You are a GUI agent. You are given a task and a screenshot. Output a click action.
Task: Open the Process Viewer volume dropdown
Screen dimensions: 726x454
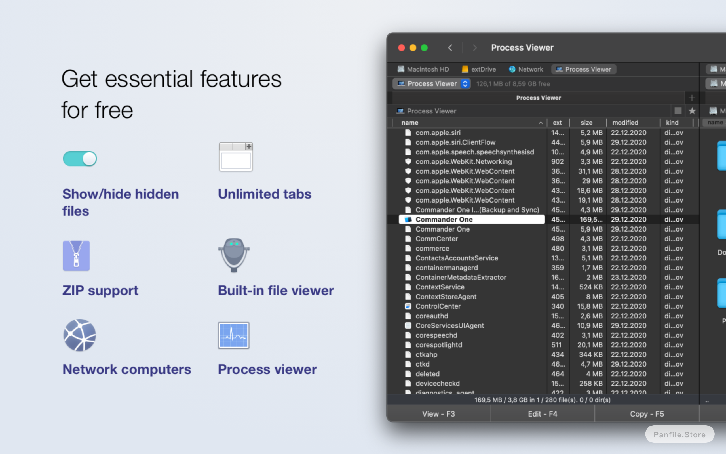432,84
